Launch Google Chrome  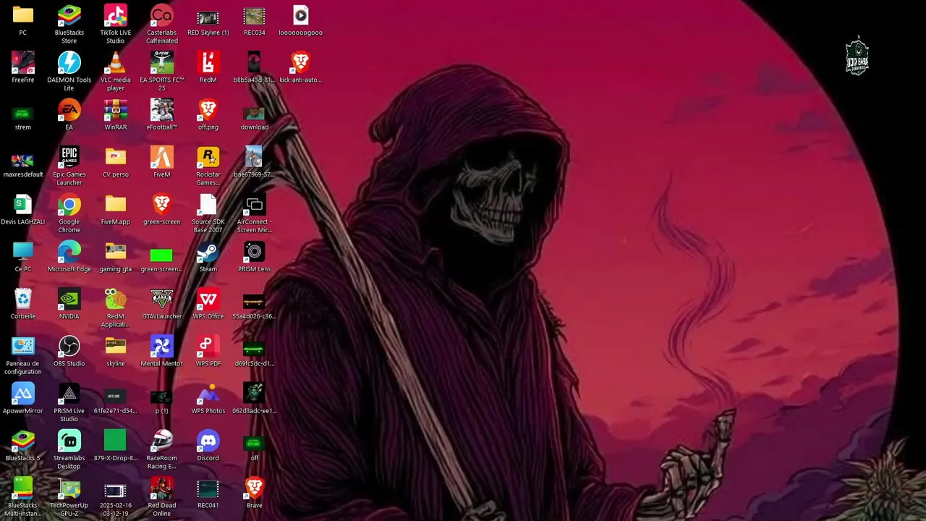pyautogui.click(x=69, y=205)
